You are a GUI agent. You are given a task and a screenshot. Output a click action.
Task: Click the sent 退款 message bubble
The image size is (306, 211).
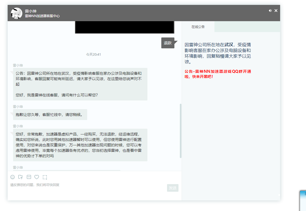[168, 43]
